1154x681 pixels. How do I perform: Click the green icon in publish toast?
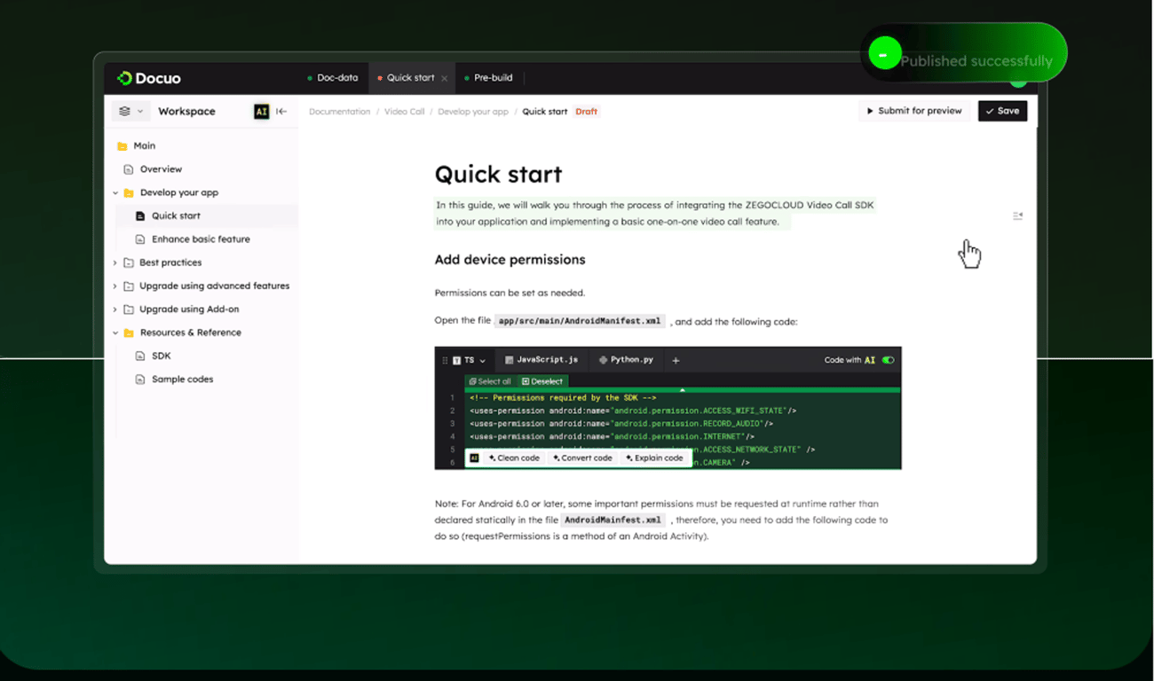[x=884, y=54]
